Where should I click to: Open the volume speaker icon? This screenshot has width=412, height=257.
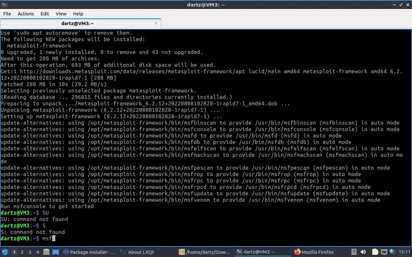(x=363, y=252)
